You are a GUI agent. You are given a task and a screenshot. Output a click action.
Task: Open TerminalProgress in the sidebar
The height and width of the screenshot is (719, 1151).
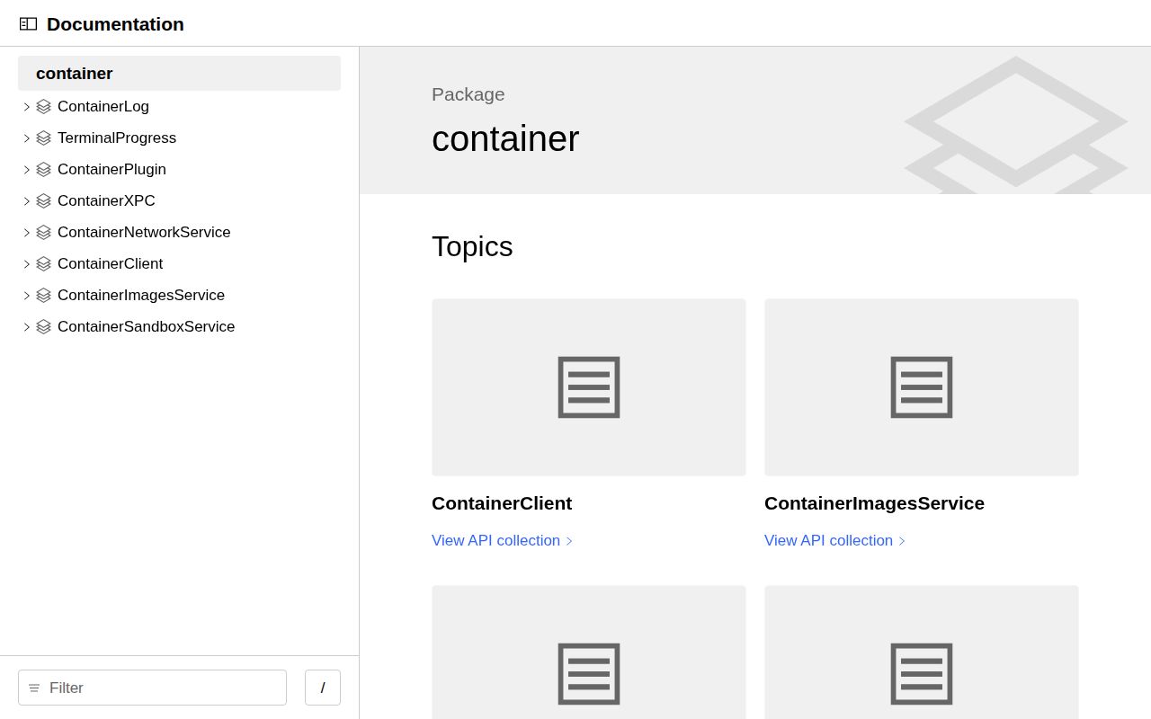[117, 138]
